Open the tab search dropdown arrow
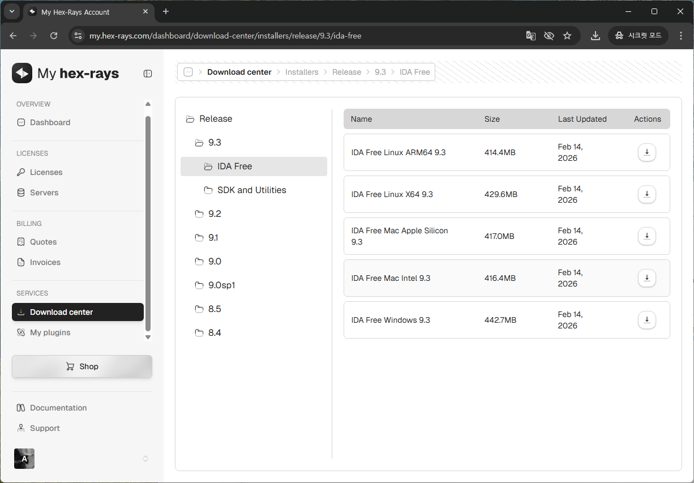694x483 pixels. pyautogui.click(x=11, y=11)
